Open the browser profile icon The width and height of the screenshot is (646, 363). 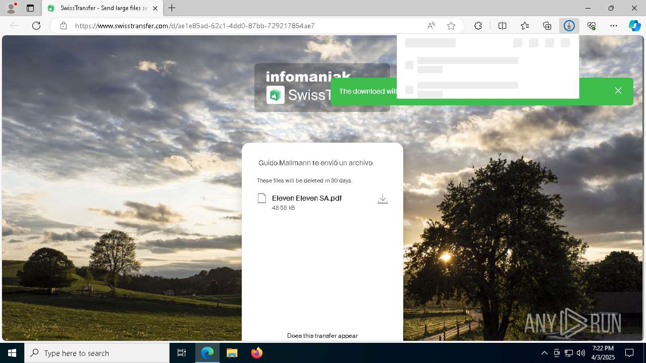click(x=11, y=8)
